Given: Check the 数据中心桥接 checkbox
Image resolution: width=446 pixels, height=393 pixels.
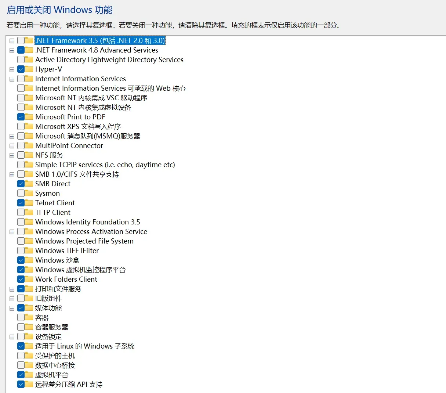Looking at the screenshot, I should tap(21, 365).
